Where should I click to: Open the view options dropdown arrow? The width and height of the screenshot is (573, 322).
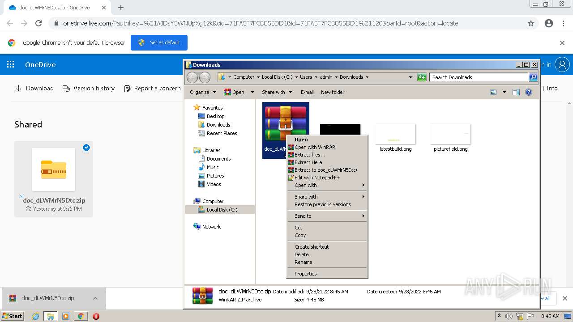(x=504, y=92)
